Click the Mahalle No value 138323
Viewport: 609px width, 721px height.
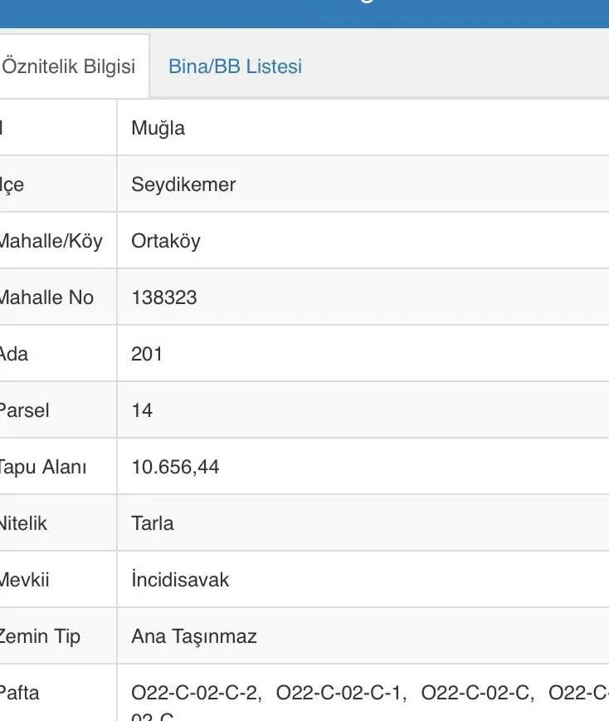click(x=164, y=297)
